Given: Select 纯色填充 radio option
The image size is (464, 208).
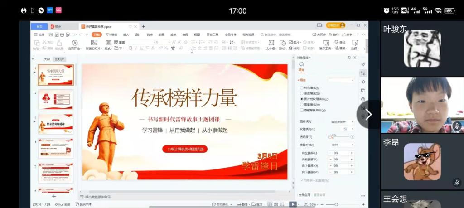Looking at the screenshot, I should 302,87.
